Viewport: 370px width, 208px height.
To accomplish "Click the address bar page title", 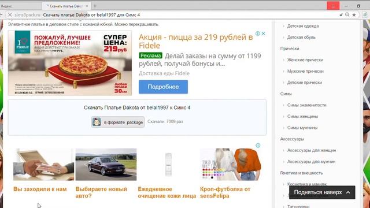I will tap(91, 15).
